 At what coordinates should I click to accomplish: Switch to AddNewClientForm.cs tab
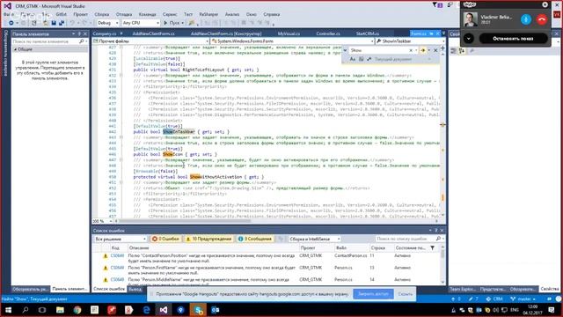tap(153, 33)
